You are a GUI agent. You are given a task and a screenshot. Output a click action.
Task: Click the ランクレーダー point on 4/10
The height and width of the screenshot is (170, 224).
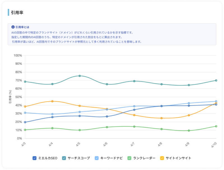pos(216,126)
